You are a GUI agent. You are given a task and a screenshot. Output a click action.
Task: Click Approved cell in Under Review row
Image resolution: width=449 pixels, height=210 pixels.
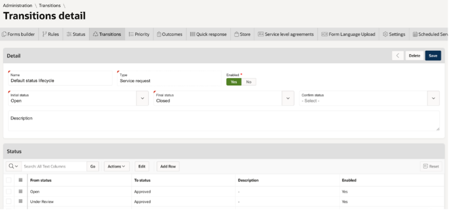point(183,202)
